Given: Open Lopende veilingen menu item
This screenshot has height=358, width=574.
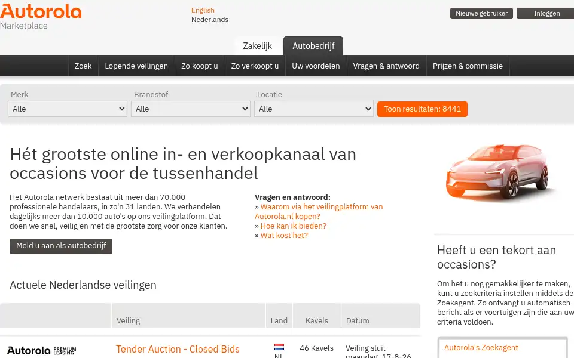Looking at the screenshot, I should 136,66.
